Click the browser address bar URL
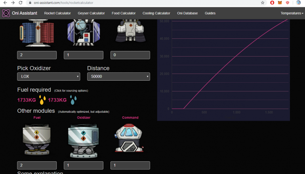Screen dimensions: 305x174 [63, 3]
